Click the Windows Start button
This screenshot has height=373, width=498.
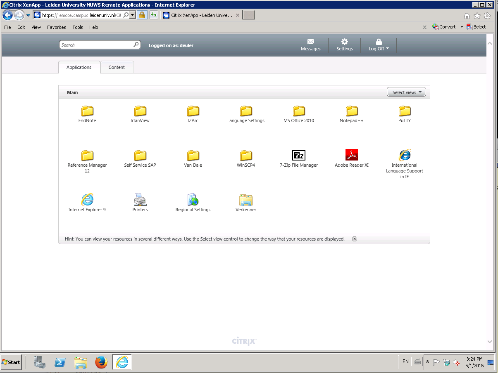(11, 362)
